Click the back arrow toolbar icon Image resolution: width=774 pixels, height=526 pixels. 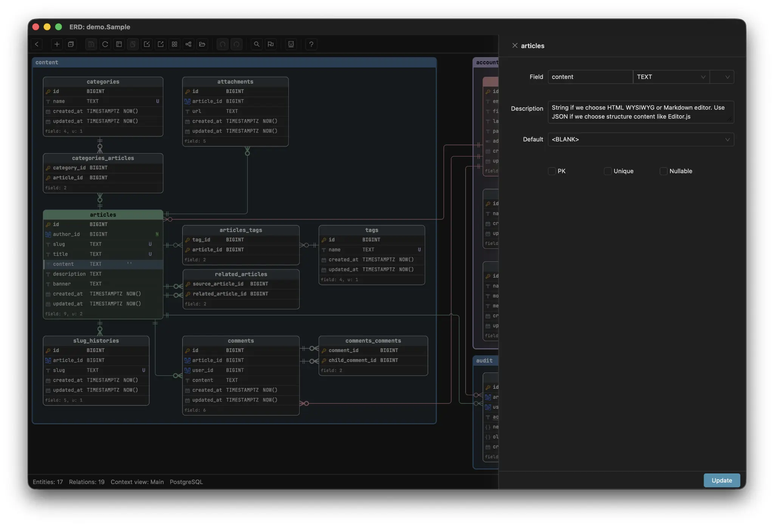pos(37,44)
